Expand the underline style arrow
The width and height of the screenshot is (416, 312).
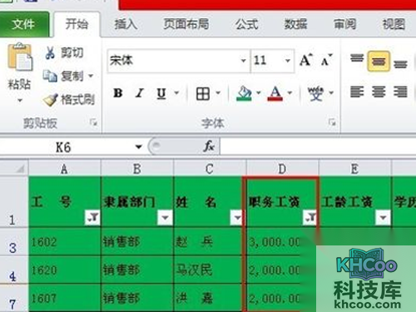click(176, 93)
